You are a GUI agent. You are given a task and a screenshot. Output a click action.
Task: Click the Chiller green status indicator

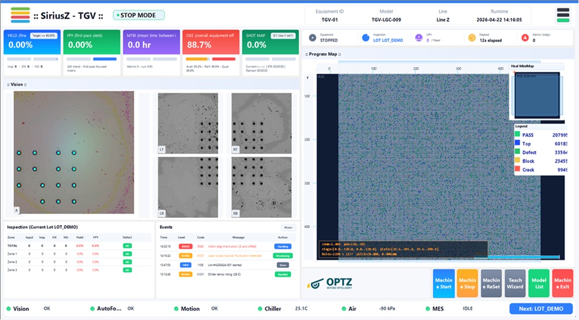[x=260, y=308]
